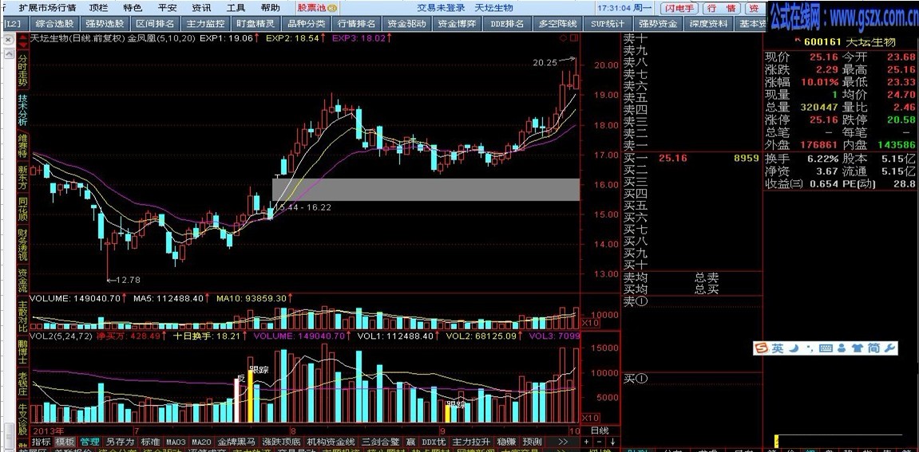Apply the MA20 indicator template
This screenshot has width=919, height=452.
pos(202,442)
